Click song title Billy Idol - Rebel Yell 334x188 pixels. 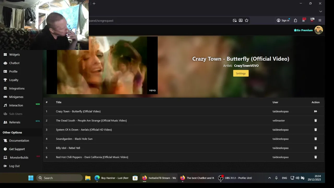tap(68, 148)
